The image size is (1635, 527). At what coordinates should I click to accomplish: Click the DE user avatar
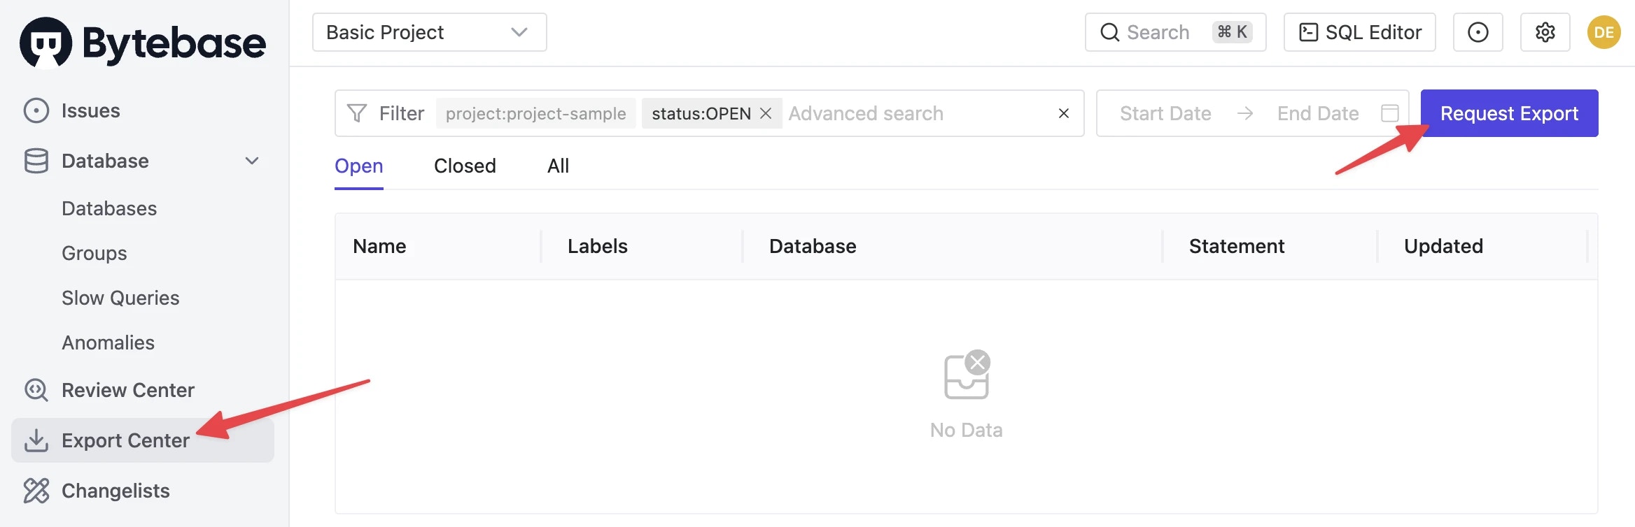coord(1604,32)
